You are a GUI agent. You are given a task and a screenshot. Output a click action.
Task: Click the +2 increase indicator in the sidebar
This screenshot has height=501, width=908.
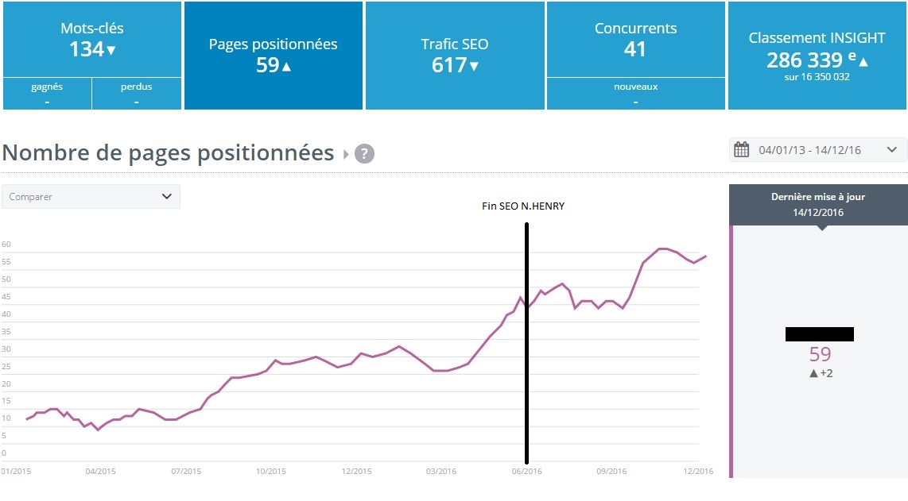821,372
